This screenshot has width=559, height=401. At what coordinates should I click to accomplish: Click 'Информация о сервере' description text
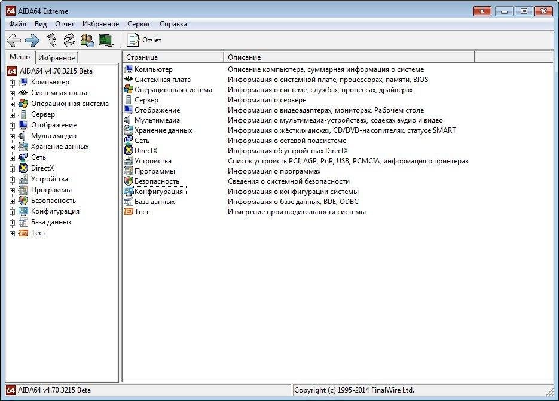(x=267, y=100)
